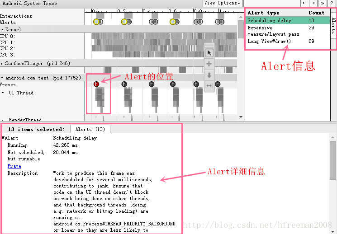This screenshot has width=337, height=234.
Task: Click the Android System Trace title
Action: pyautogui.click(x=30, y=3)
